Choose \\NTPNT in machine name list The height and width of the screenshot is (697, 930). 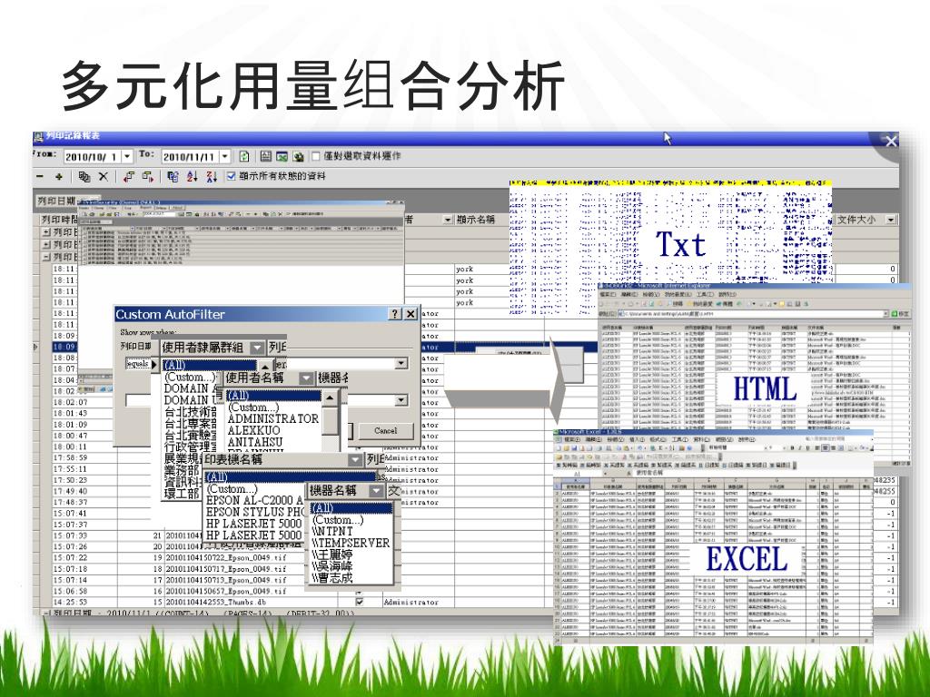pyautogui.click(x=332, y=532)
